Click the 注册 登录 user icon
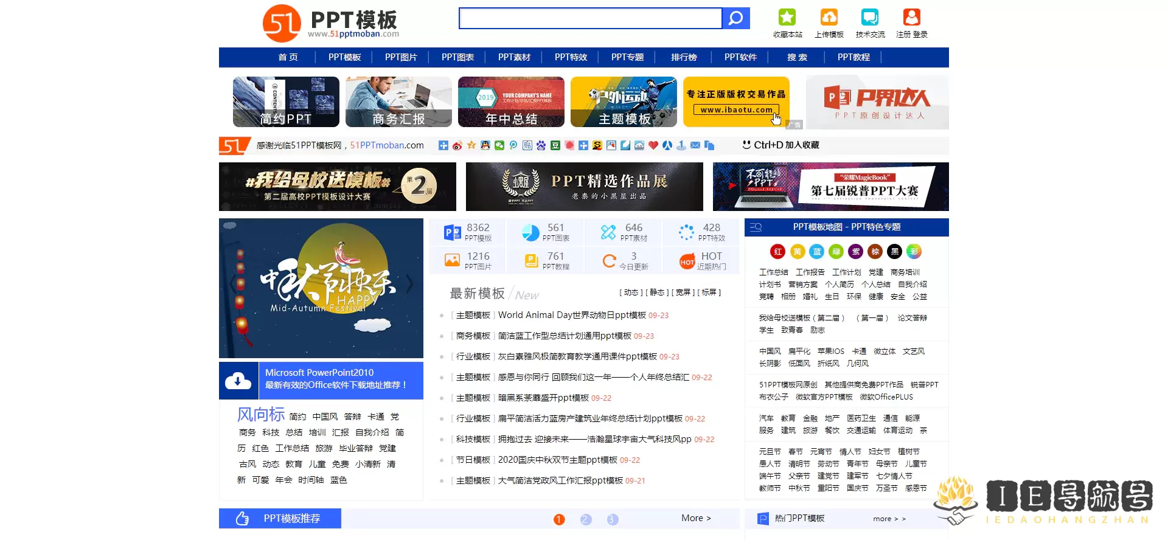The width and height of the screenshot is (1168, 540). (x=911, y=17)
